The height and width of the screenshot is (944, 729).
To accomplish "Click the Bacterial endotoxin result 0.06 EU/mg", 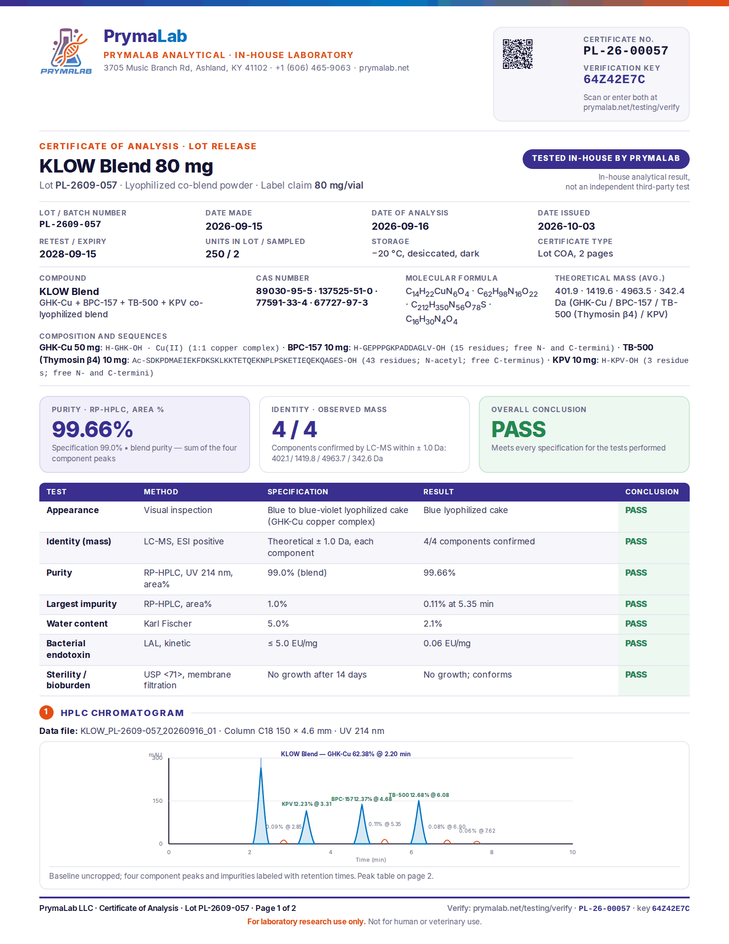I will pos(447,643).
